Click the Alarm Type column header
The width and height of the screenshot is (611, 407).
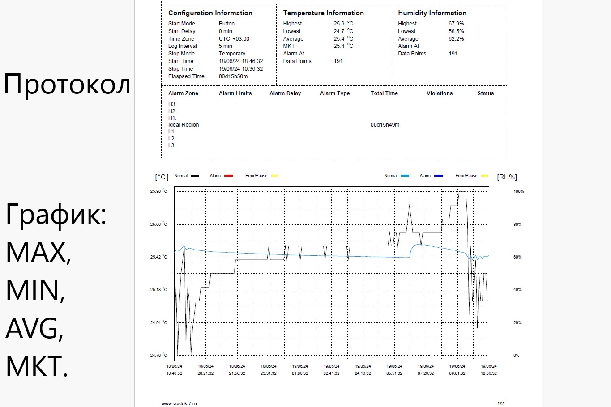tap(335, 93)
